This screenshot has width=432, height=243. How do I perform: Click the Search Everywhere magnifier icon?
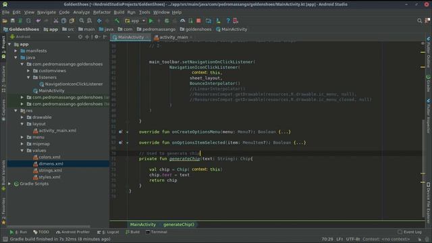pos(419,21)
